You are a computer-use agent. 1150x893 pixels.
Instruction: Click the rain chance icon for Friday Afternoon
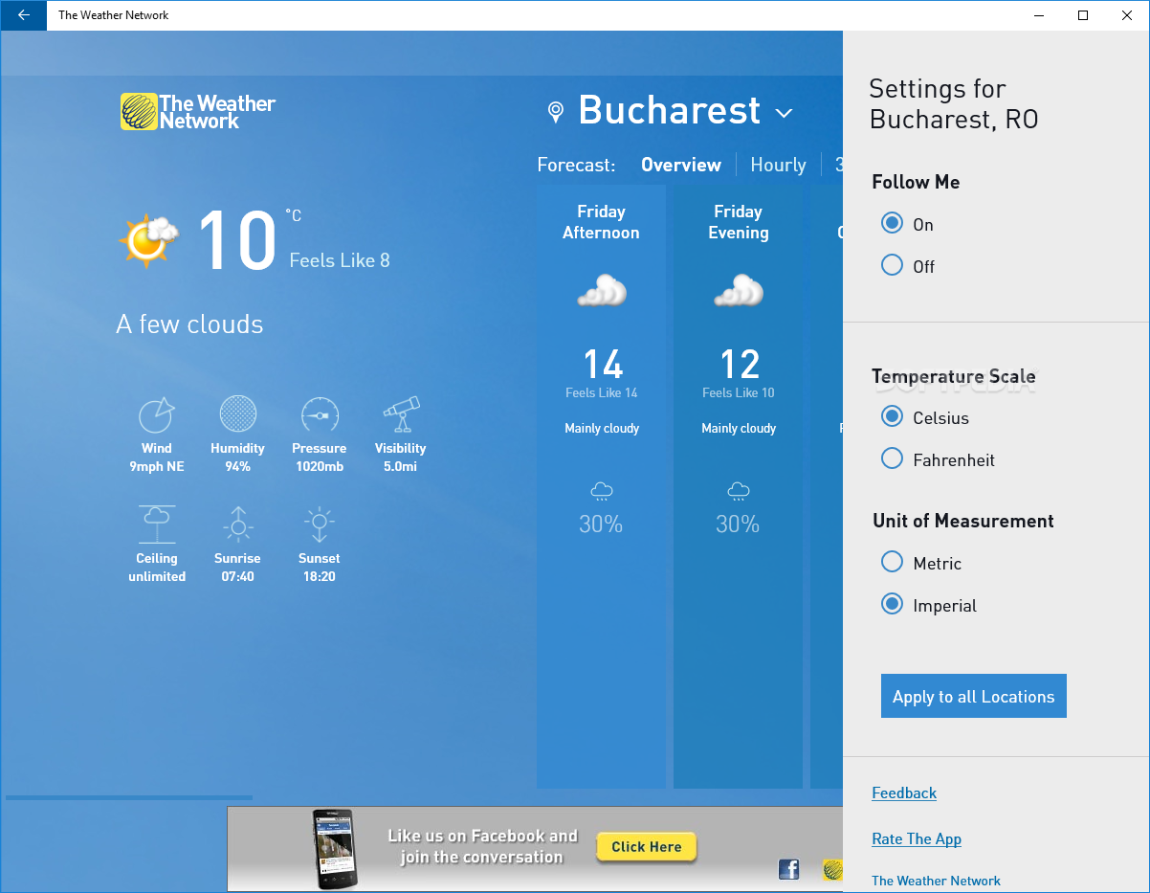point(601,492)
